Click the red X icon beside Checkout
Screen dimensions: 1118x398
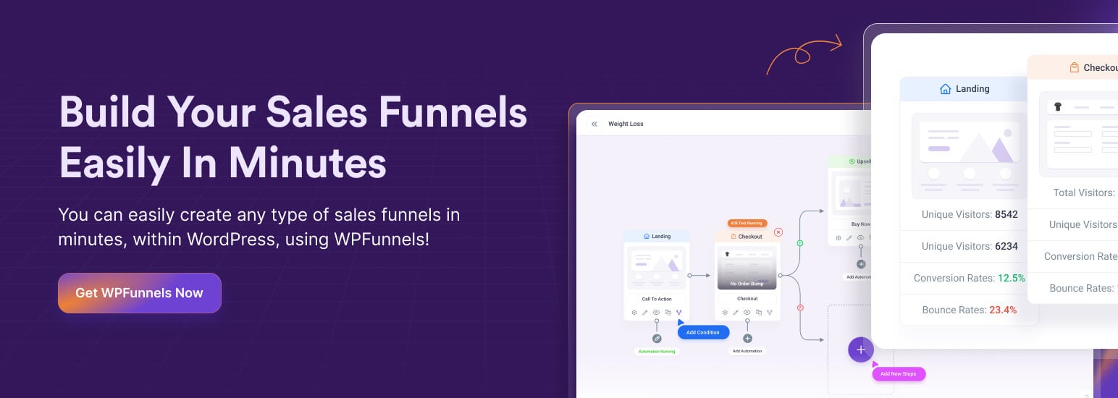point(778,232)
